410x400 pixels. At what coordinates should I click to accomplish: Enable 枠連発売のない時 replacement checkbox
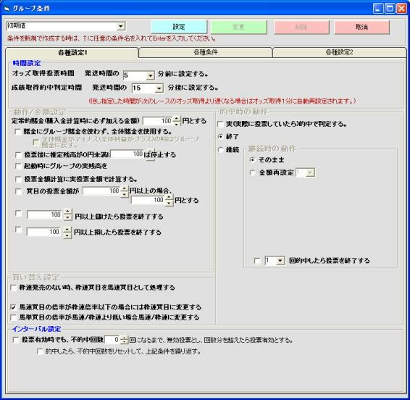(x=13, y=288)
